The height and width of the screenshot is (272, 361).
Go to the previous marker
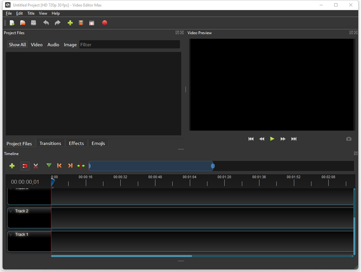[x=59, y=166]
